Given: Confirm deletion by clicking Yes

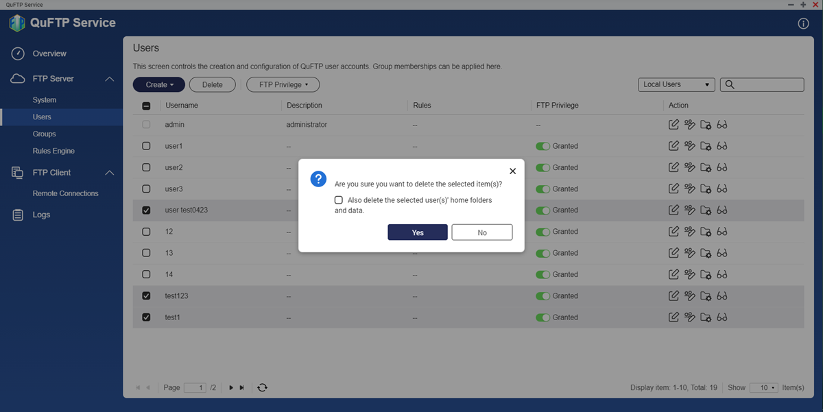Looking at the screenshot, I should point(418,232).
